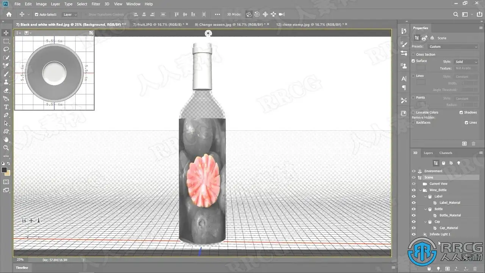Open the Auto-Select Layer dropdown
Screen dimensions: 485x273
click(x=70, y=14)
